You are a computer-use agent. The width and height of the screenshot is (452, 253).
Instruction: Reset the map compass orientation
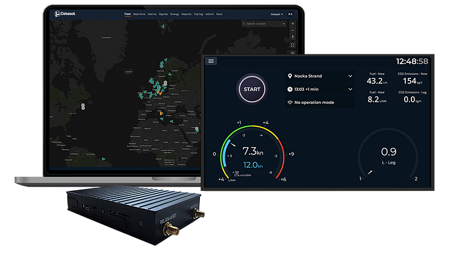pyautogui.click(x=293, y=37)
